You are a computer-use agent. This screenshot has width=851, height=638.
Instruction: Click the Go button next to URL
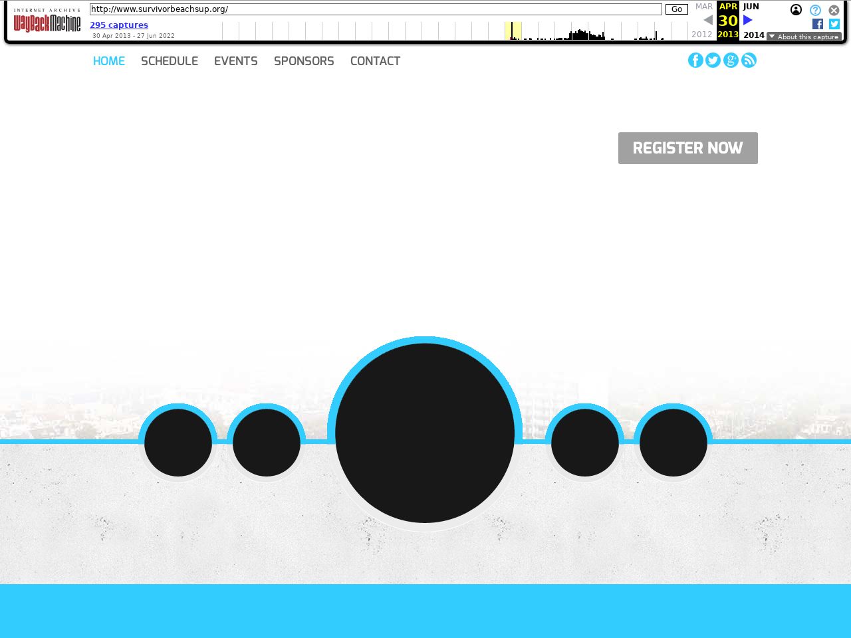pyautogui.click(x=676, y=9)
